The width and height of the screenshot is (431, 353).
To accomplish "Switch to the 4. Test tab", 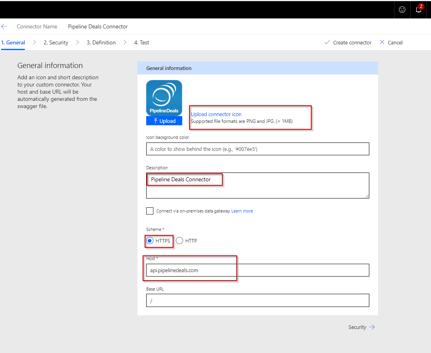I will pyautogui.click(x=141, y=42).
